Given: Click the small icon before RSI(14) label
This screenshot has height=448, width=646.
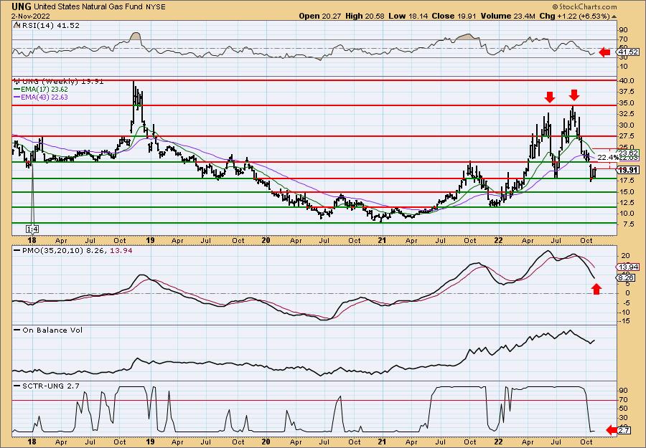Looking at the screenshot, I should pyautogui.click(x=16, y=25).
